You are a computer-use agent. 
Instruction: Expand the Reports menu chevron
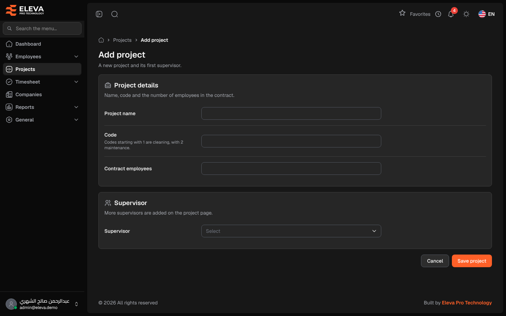coord(76,107)
